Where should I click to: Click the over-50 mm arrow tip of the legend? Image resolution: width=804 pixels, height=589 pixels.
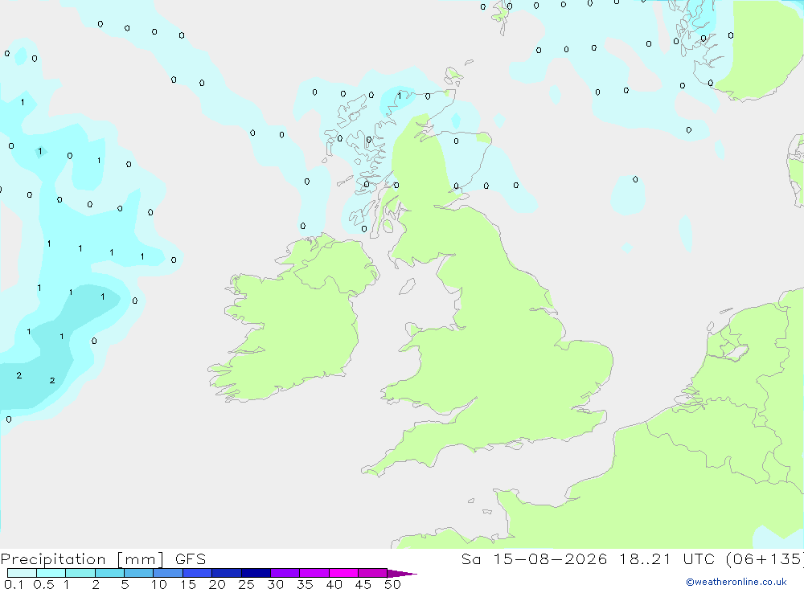point(402,574)
